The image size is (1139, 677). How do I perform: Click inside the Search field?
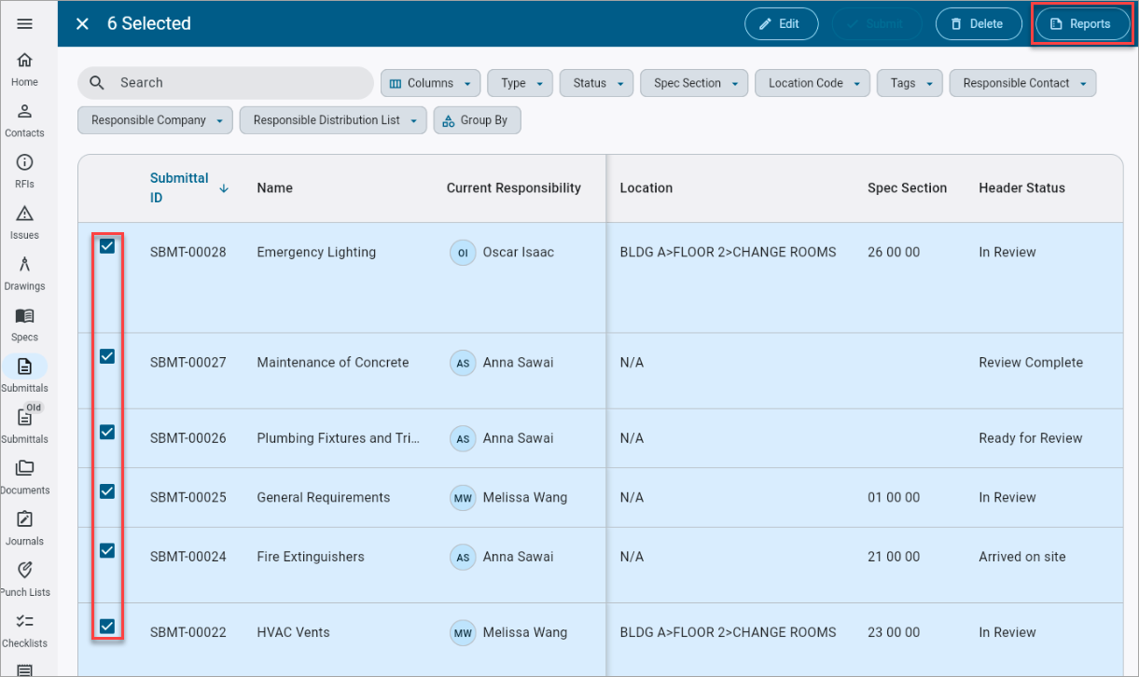(x=225, y=83)
